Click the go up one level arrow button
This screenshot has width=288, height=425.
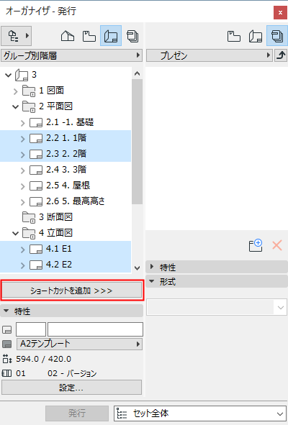tap(281, 55)
